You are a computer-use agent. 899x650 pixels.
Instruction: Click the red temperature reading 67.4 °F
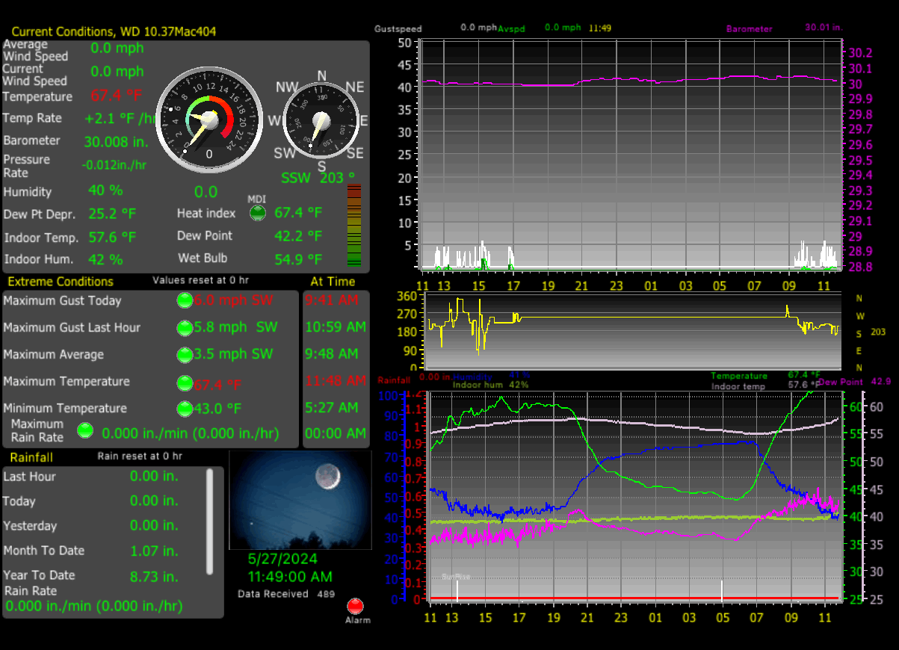(x=117, y=96)
